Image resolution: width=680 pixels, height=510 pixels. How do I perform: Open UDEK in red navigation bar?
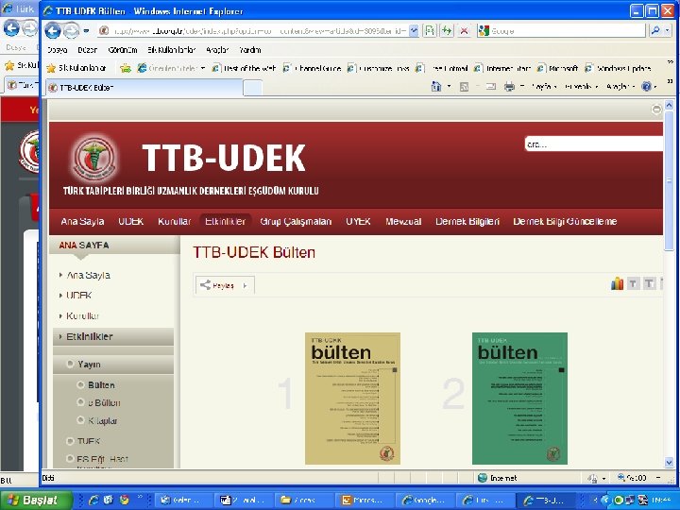click(131, 221)
